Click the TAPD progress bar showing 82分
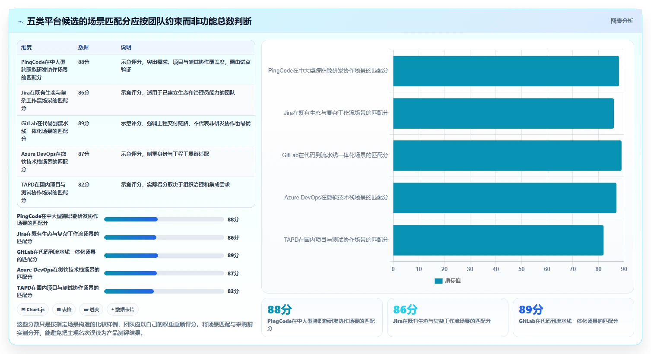 (x=164, y=291)
